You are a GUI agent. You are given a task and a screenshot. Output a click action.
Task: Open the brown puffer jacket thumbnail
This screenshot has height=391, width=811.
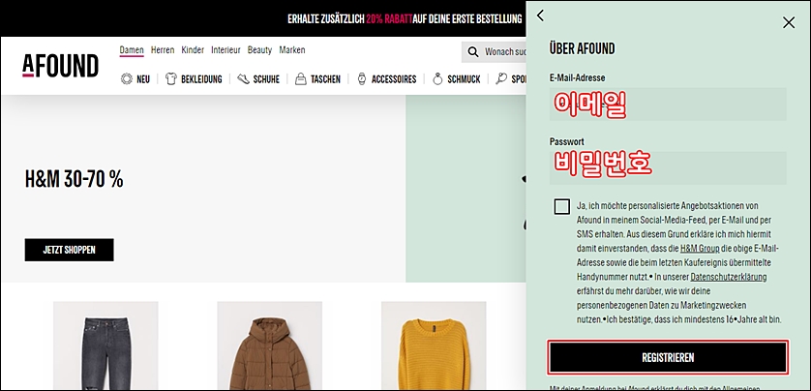(x=269, y=346)
